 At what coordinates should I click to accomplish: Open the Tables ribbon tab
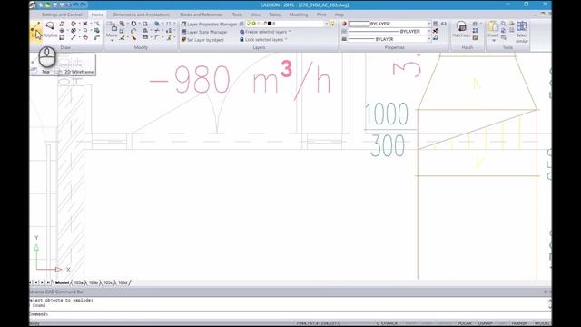pyautogui.click(x=274, y=15)
